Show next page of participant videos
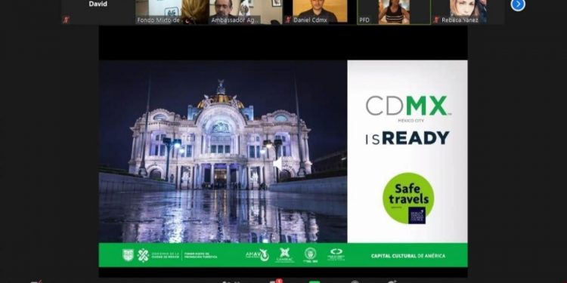The height and width of the screenshot is (283, 567). [x=518, y=5]
